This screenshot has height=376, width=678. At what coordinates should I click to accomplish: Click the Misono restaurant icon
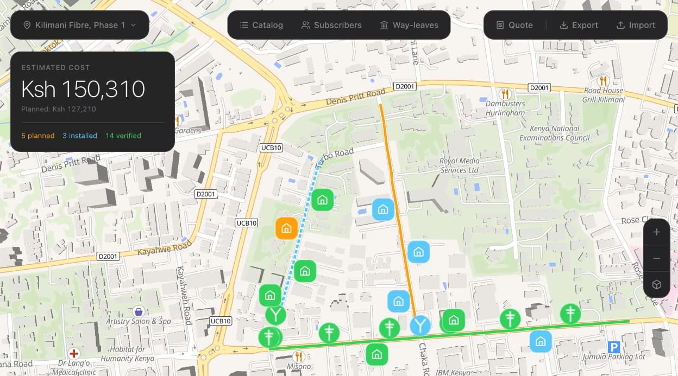point(298,356)
